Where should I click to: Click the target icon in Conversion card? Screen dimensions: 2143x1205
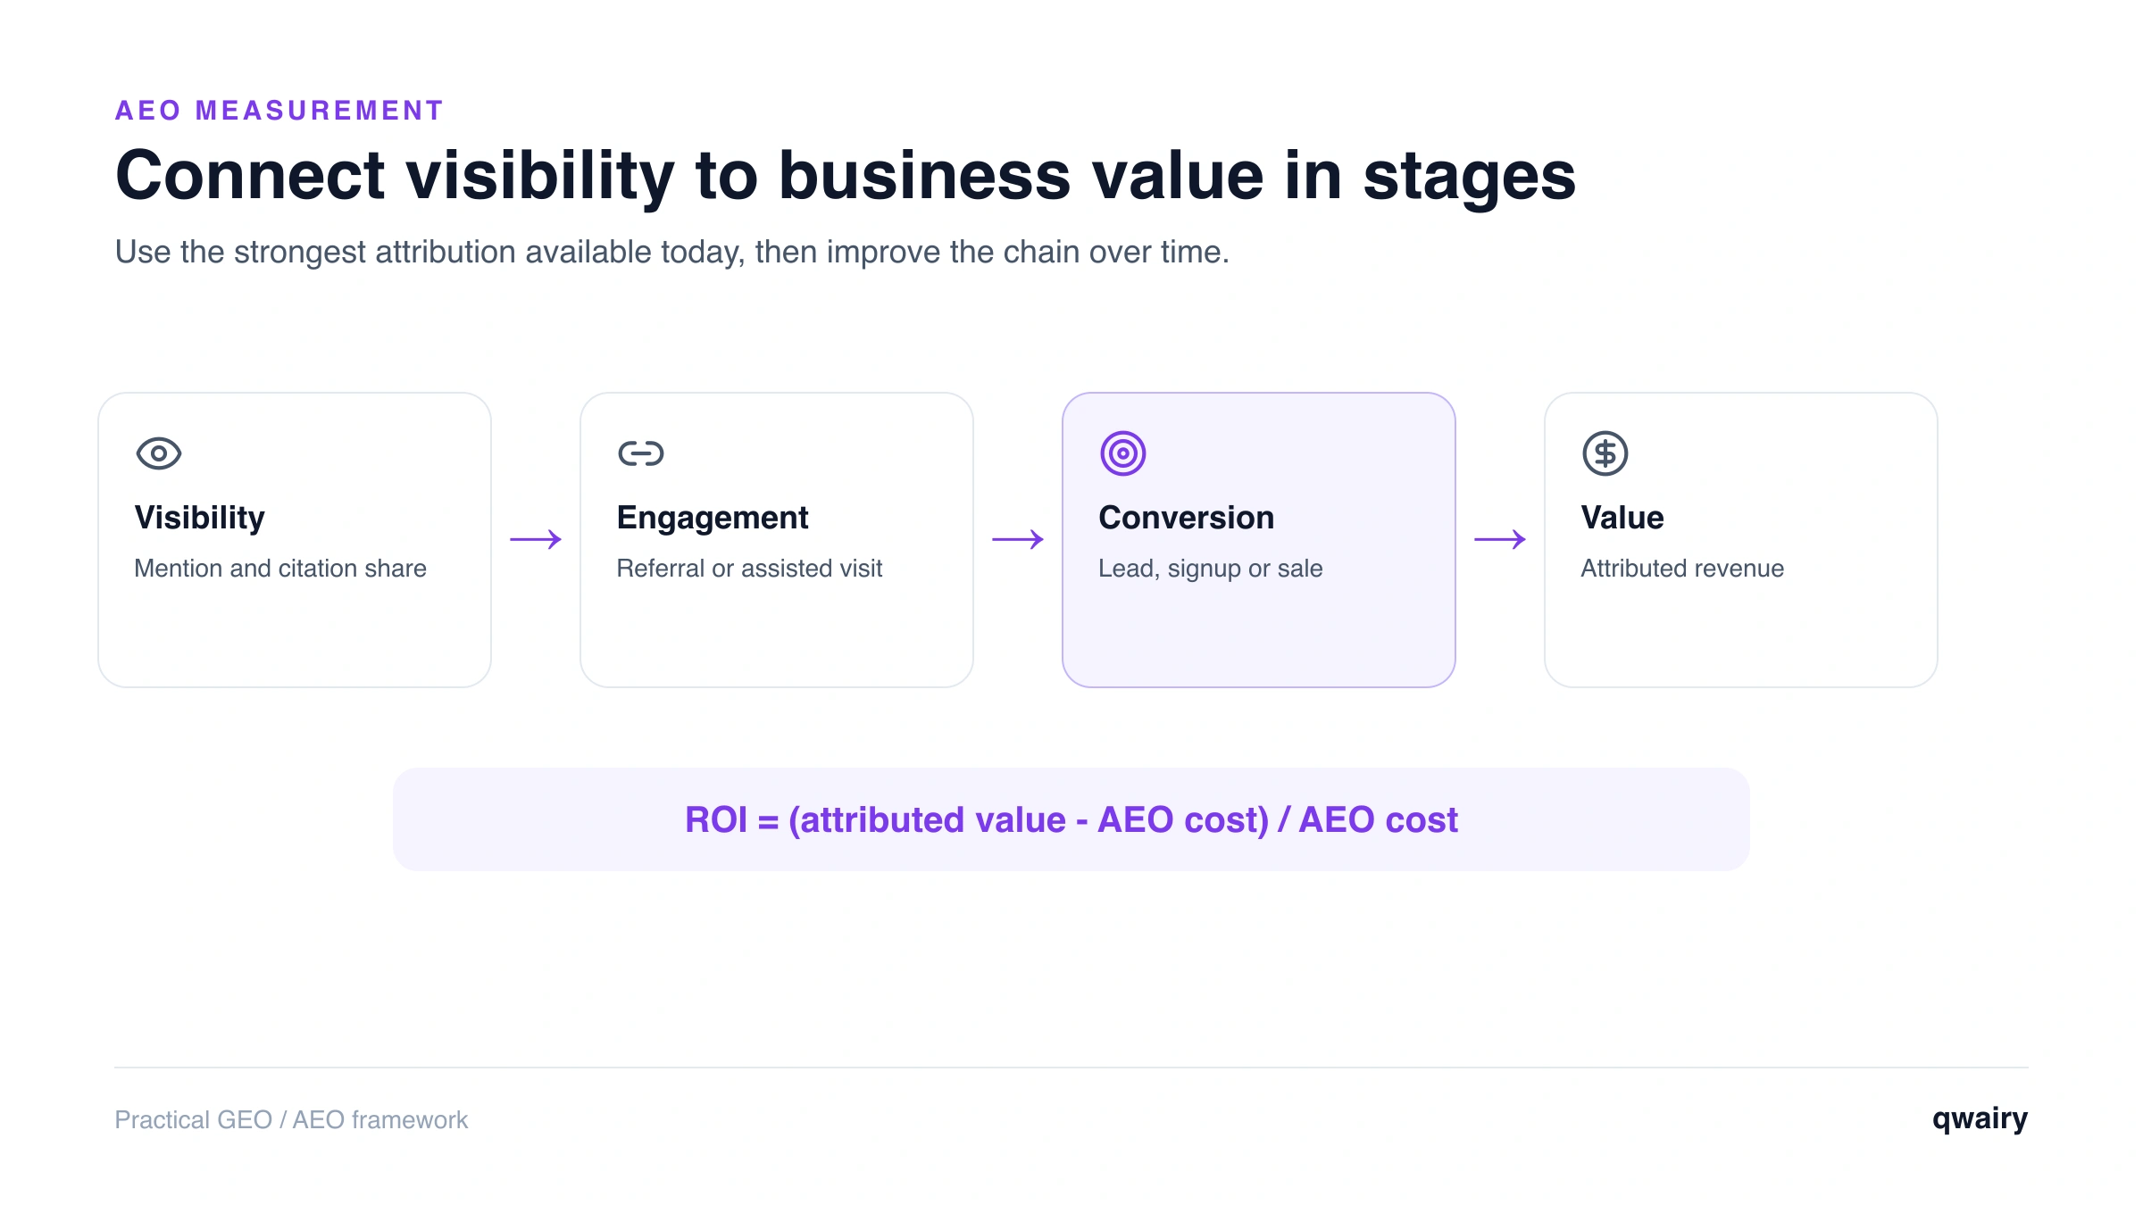(1123, 453)
